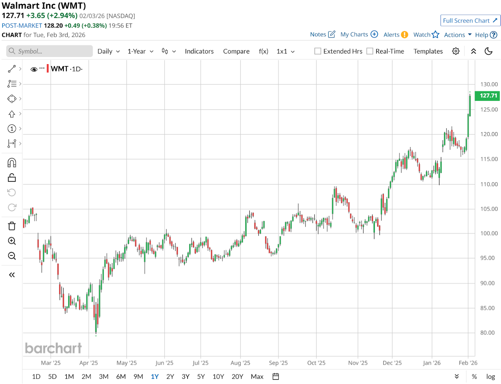
Task: Open the Indicators menu
Action: 199,51
